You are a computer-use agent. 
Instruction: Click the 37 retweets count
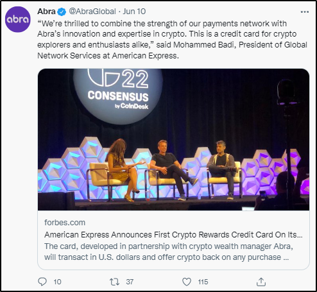tap(130, 282)
